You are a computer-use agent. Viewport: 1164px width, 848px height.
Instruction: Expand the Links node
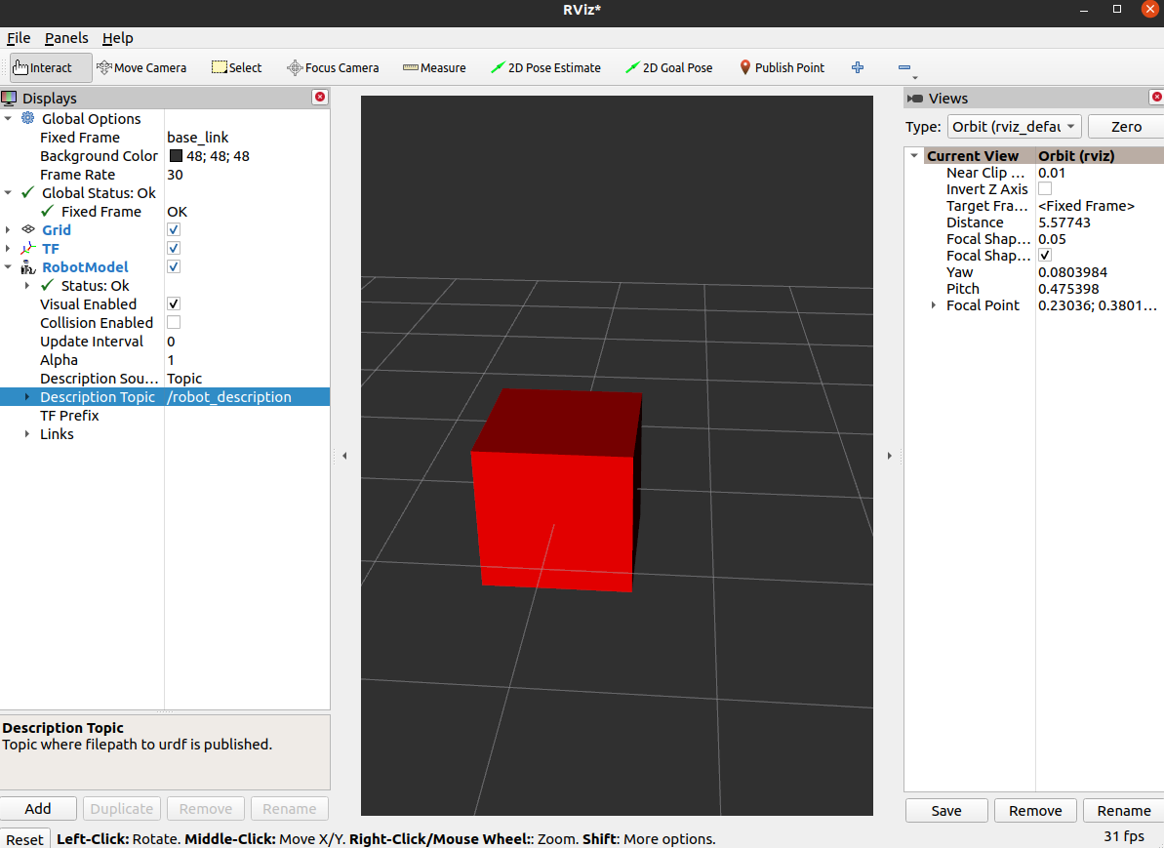[27, 433]
